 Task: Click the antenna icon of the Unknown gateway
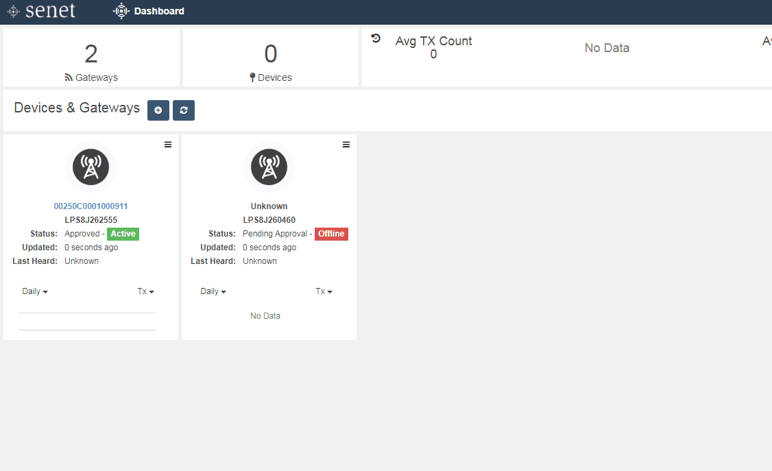(x=269, y=167)
